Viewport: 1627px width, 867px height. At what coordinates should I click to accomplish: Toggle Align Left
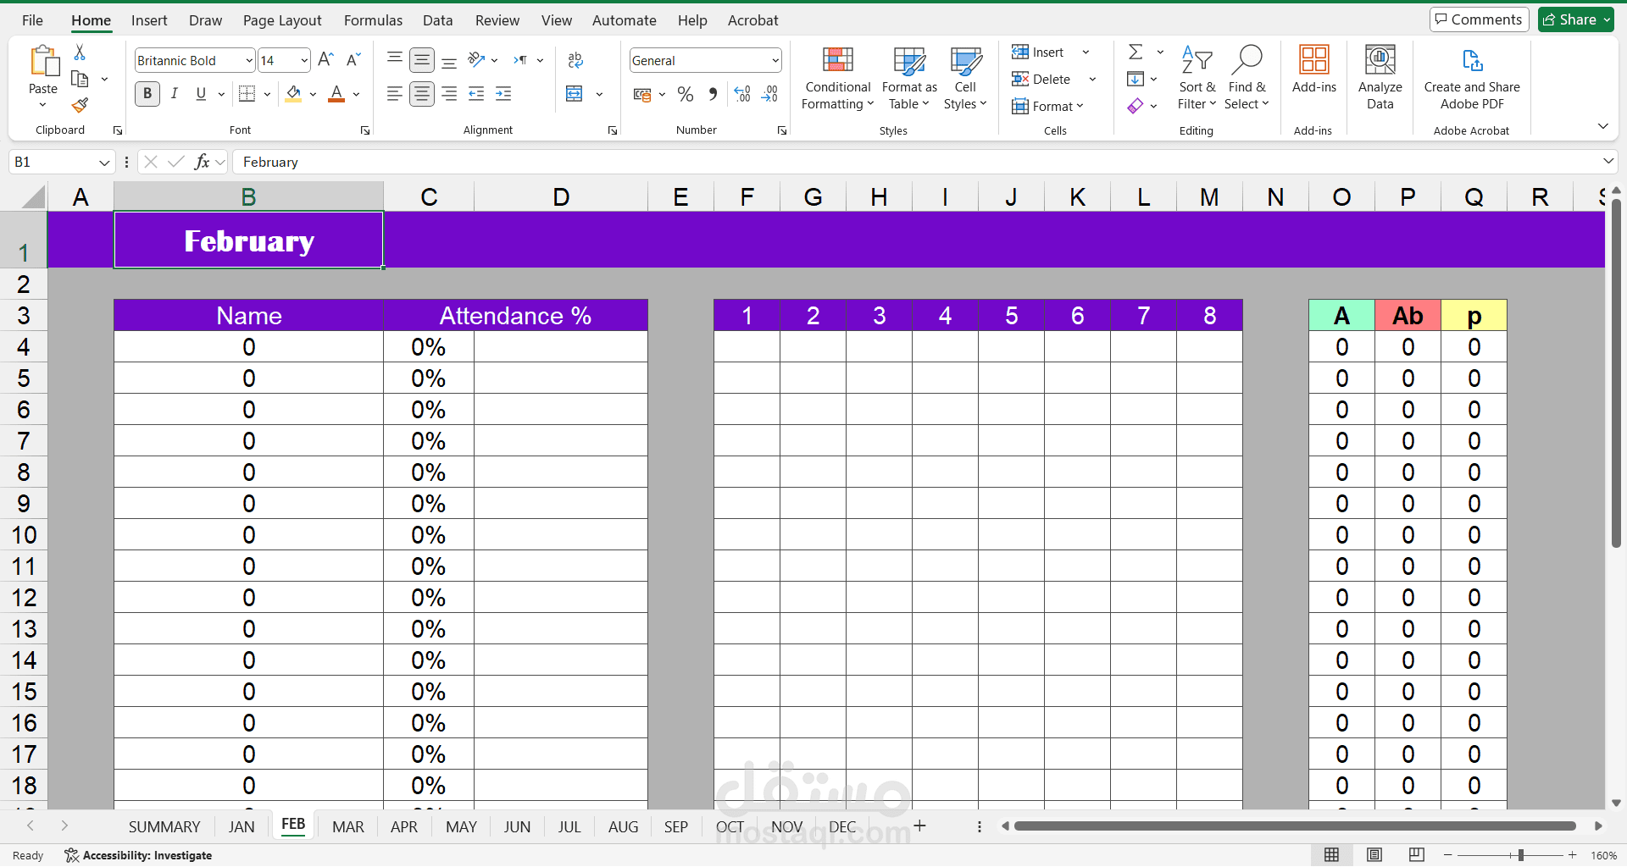pyautogui.click(x=394, y=94)
